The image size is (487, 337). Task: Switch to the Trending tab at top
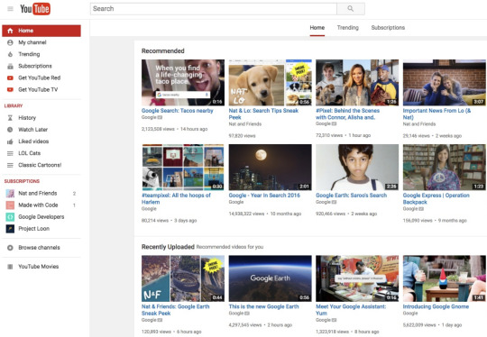[x=348, y=28]
